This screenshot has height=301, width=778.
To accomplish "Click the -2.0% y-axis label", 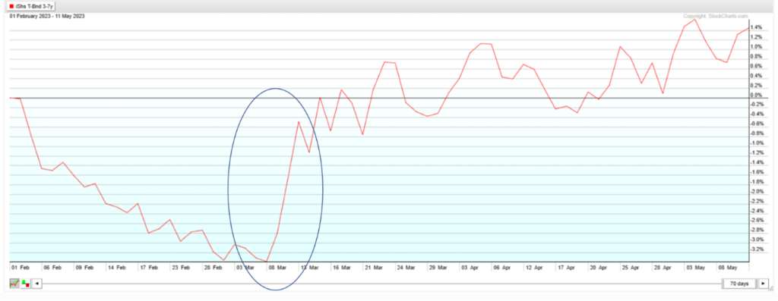I will pos(757,192).
